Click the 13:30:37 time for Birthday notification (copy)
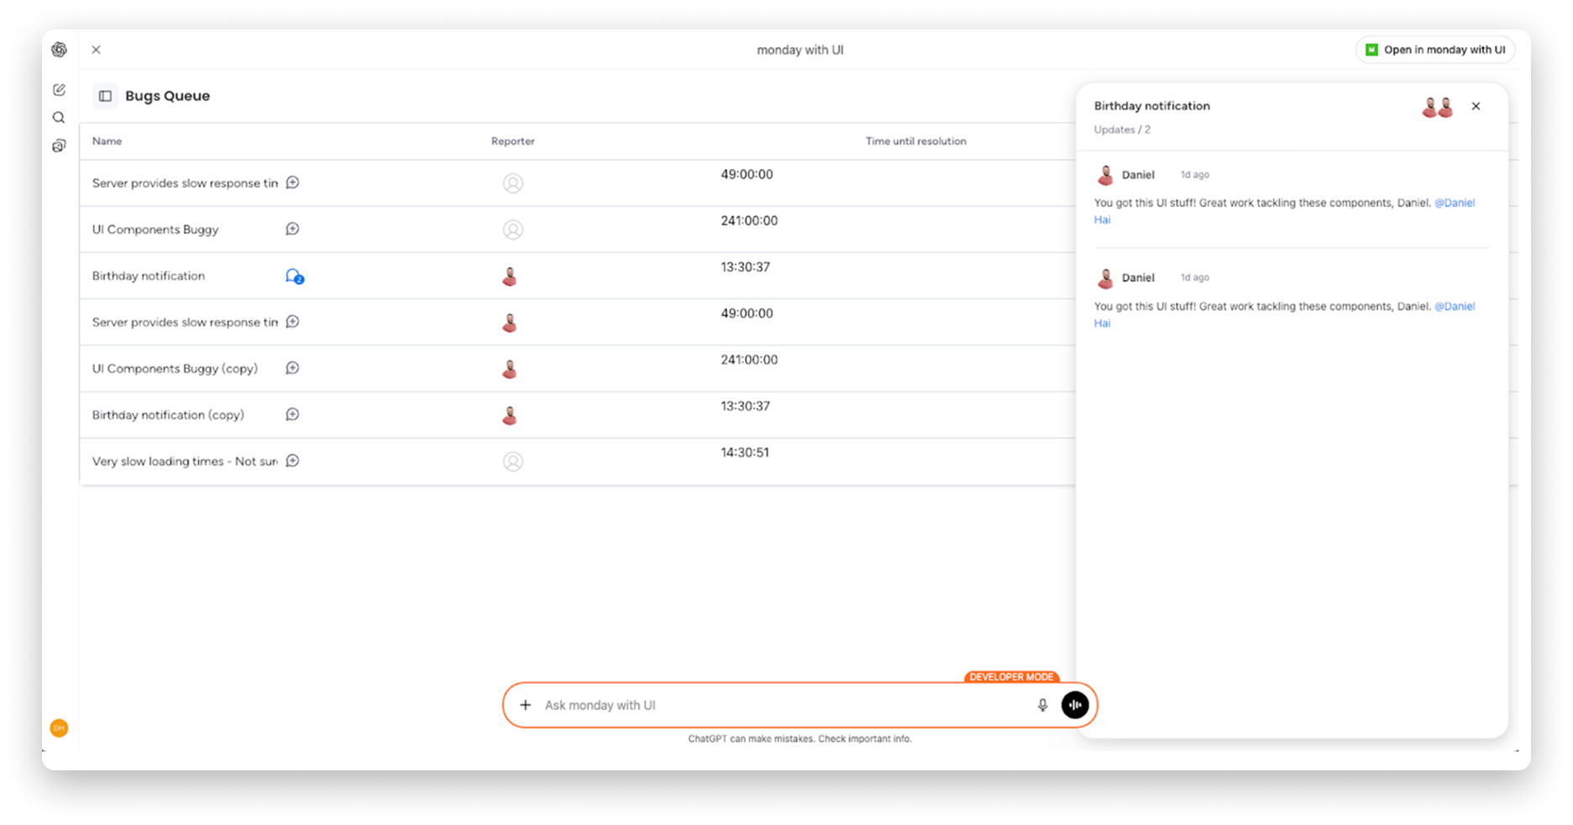The width and height of the screenshot is (1573, 825). click(x=745, y=406)
